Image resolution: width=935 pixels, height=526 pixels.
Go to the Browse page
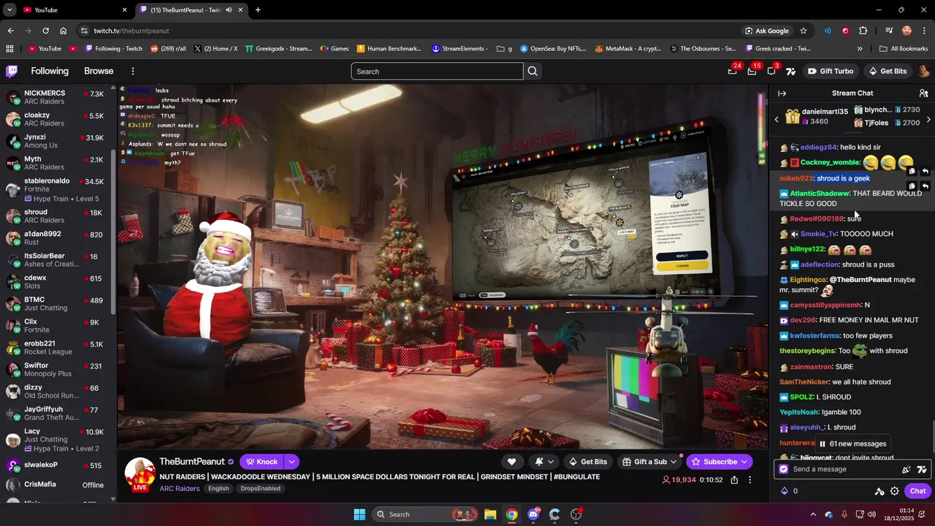point(99,71)
